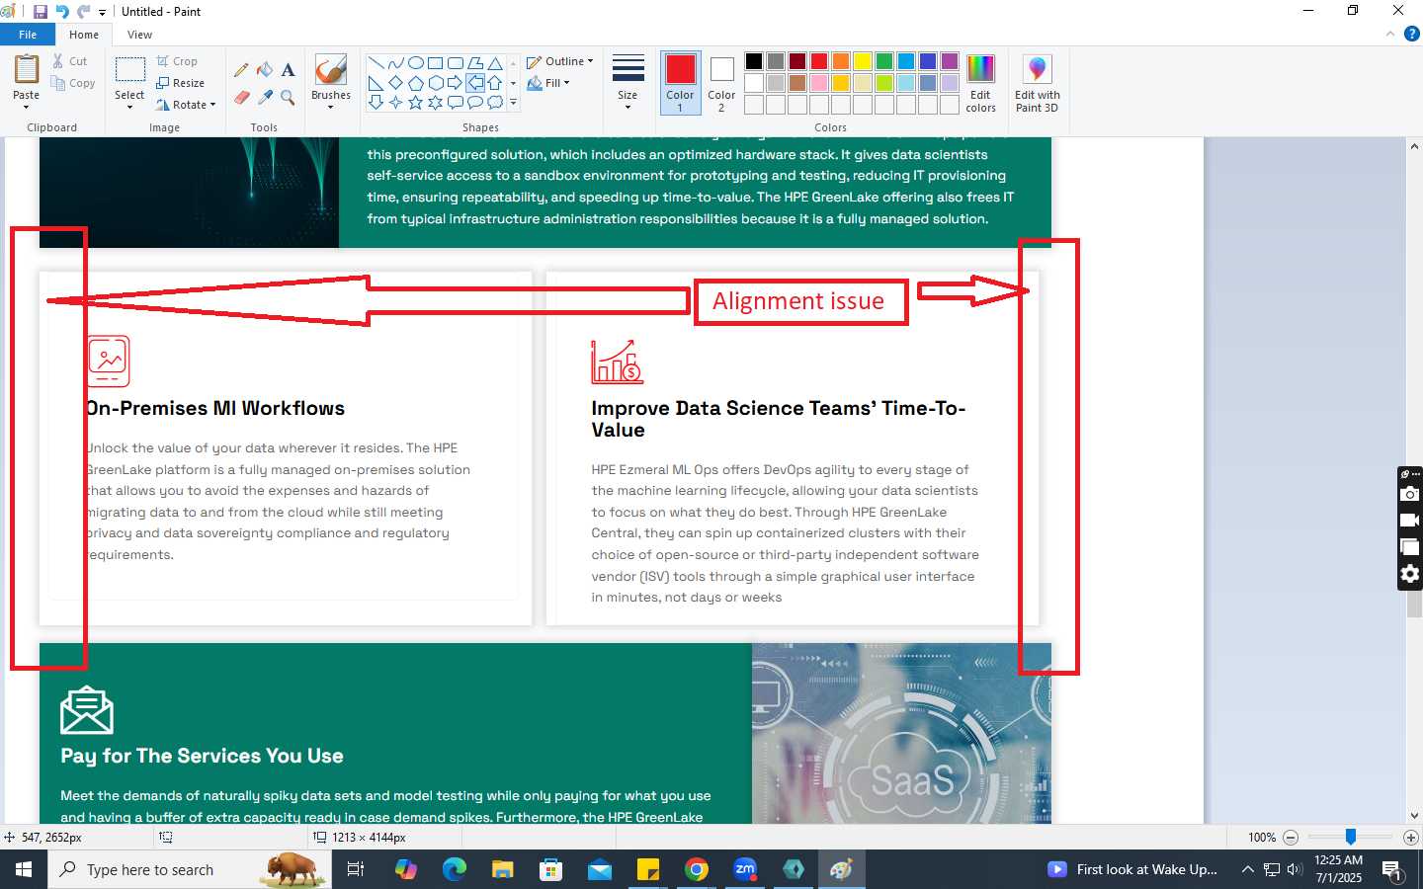
Task: Choose the Five-point star shape
Action: [415, 102]
